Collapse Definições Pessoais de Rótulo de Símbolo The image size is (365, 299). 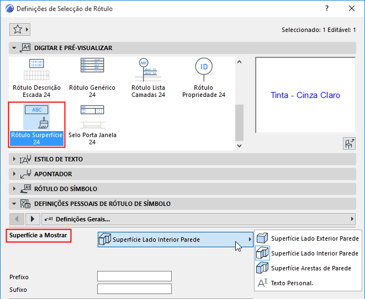pos(14,204)
